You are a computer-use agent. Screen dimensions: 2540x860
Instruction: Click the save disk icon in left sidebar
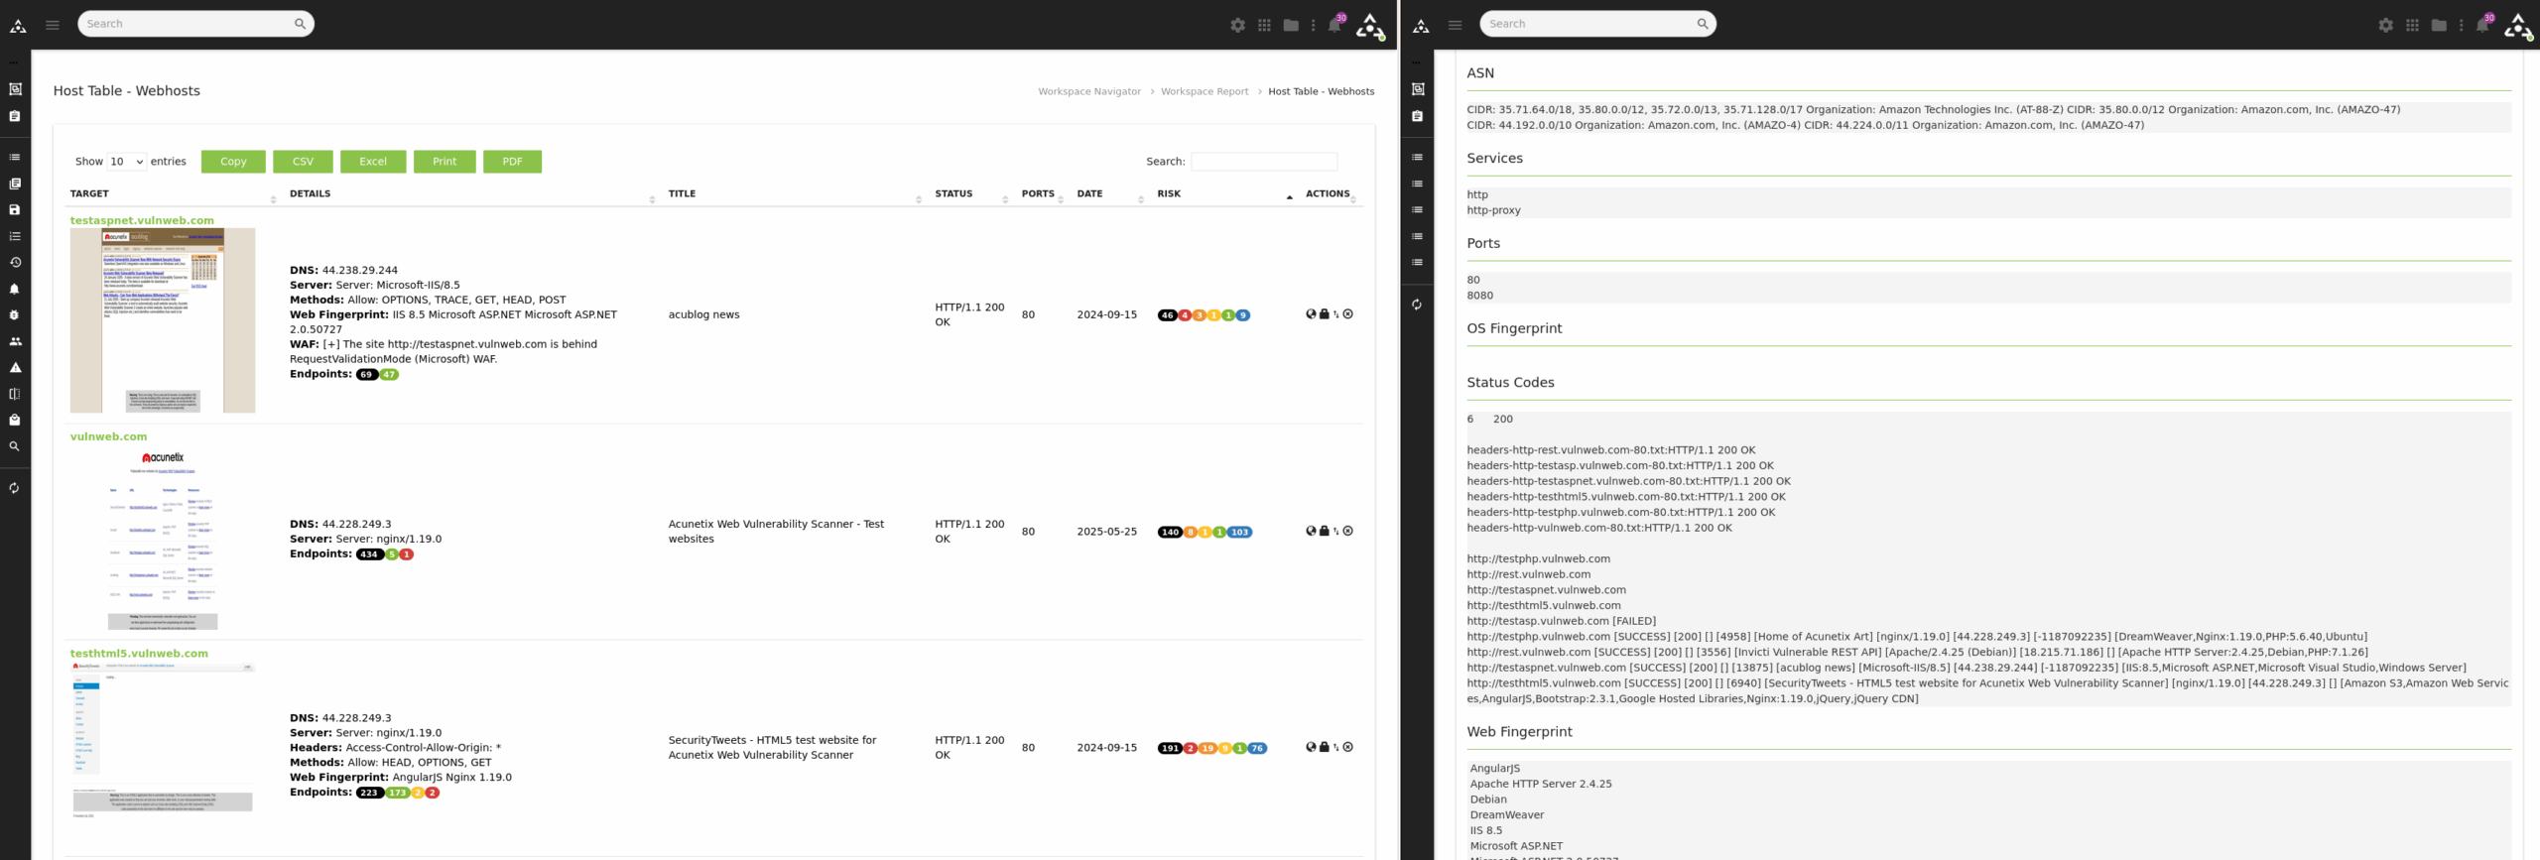15,209
